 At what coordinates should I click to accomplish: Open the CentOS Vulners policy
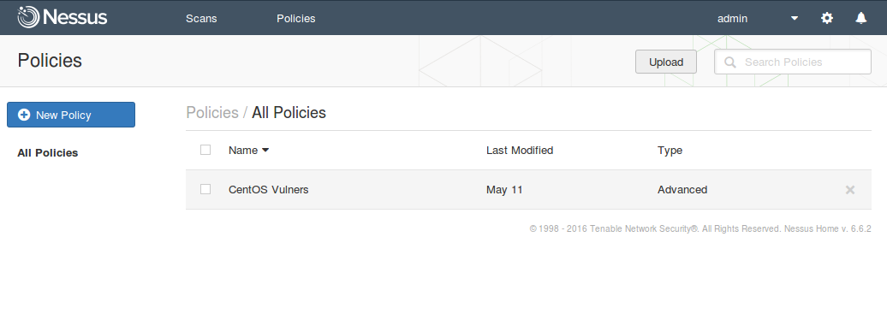coord(269,190)
